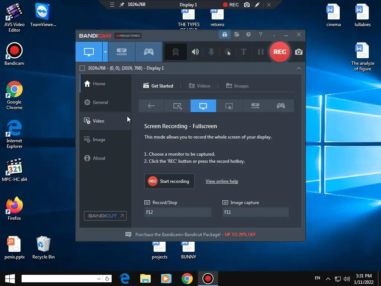Open the scheduled recording clock icon
The width and height of the screenshot is (381, 286).
(248, 35)
